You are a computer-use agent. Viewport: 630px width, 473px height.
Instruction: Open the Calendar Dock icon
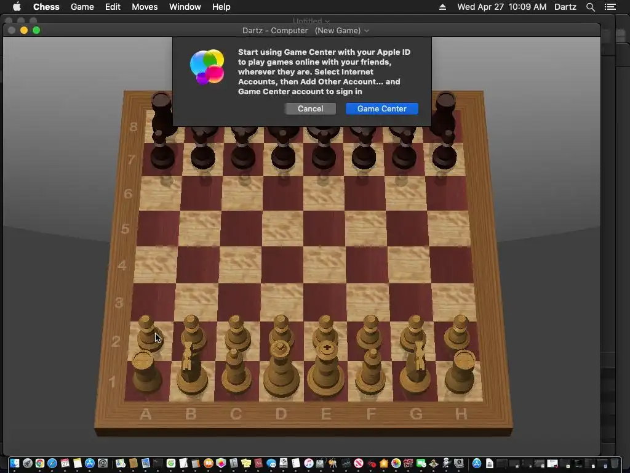click(x=65, y=463)
